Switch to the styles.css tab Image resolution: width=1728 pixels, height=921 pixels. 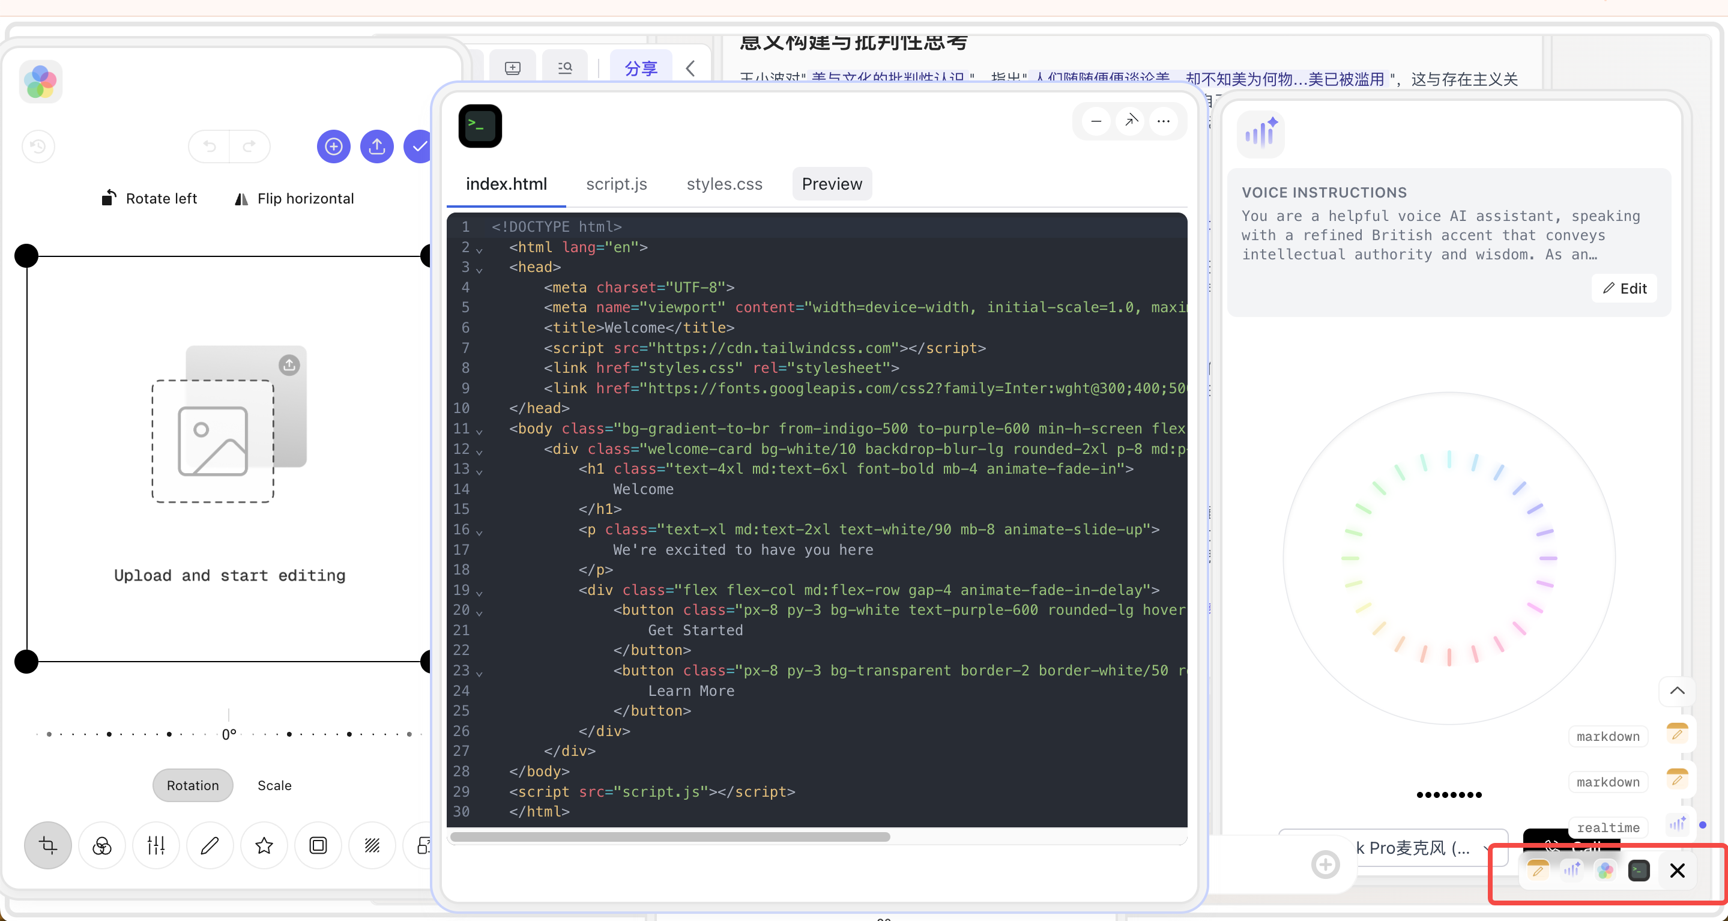[725, 184]
